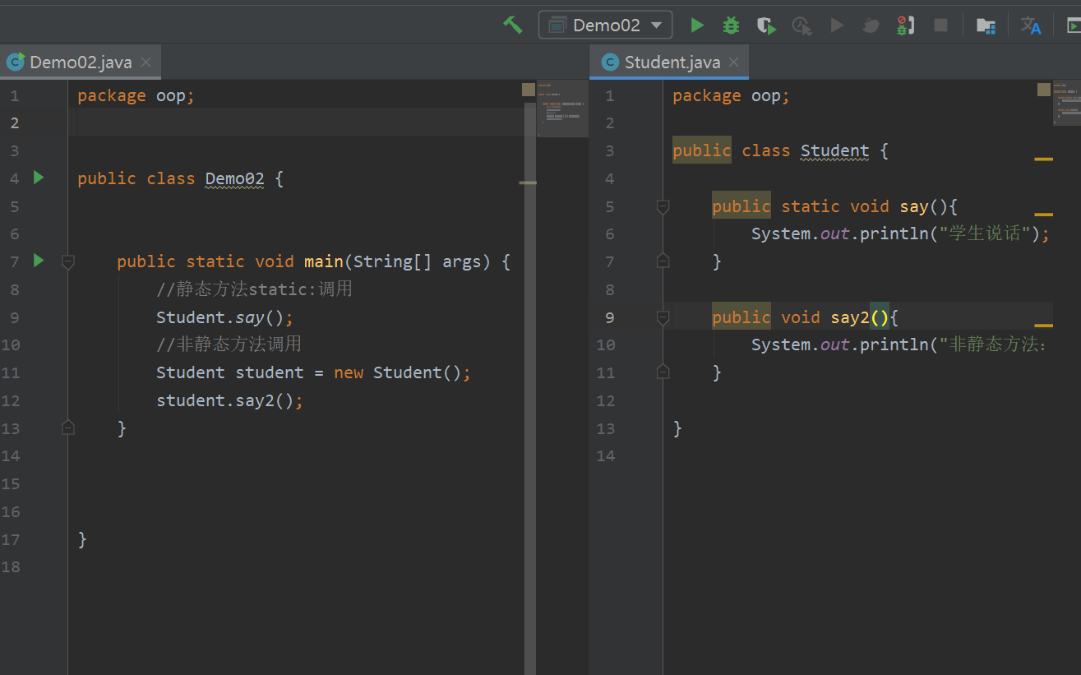Image resolution: width=1081 pixels, height=675 pixels.
Task: Click line number 9 in Student.java gutter
Action: tap(609, 317)
